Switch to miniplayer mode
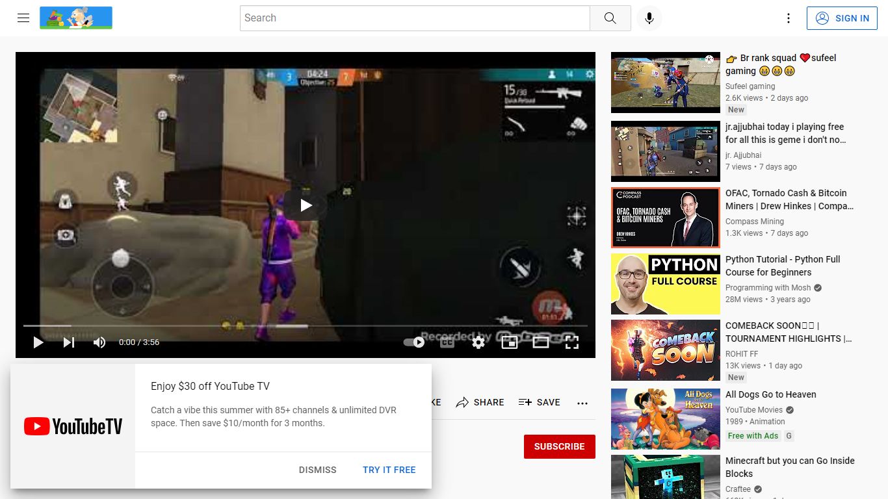 pos(510,342)
